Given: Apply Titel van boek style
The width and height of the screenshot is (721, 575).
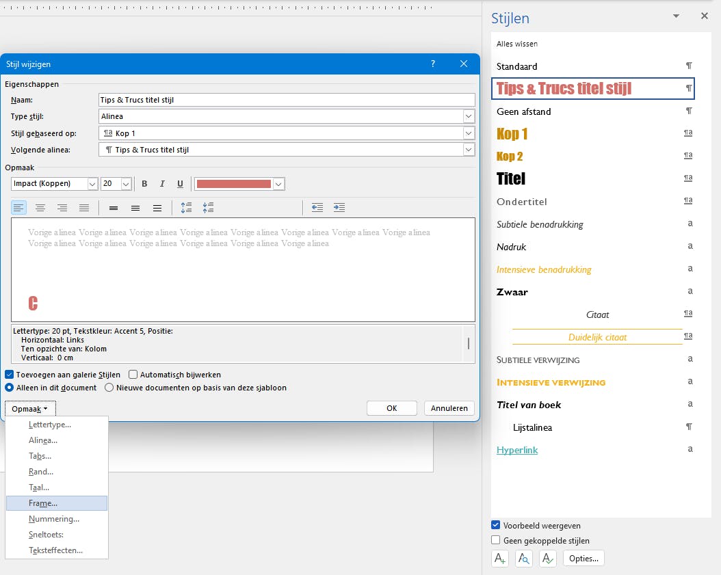Looking at the screenshot, I should pyautogui.click(x=592, y=405).
